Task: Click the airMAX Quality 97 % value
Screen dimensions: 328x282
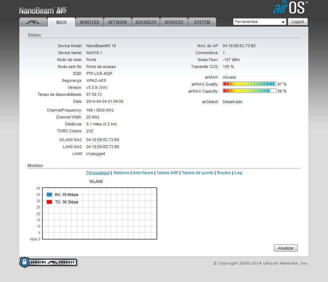Action: [x=282, y=84]
